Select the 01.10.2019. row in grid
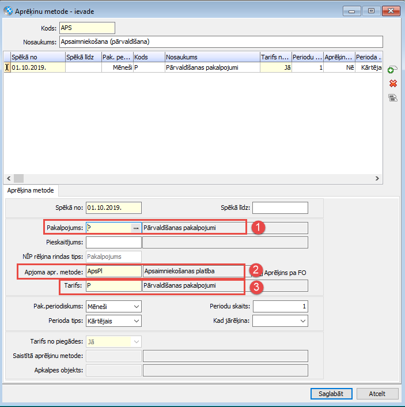Image resolution: width=405 pixels, height=407 pixels. (37, 67)
